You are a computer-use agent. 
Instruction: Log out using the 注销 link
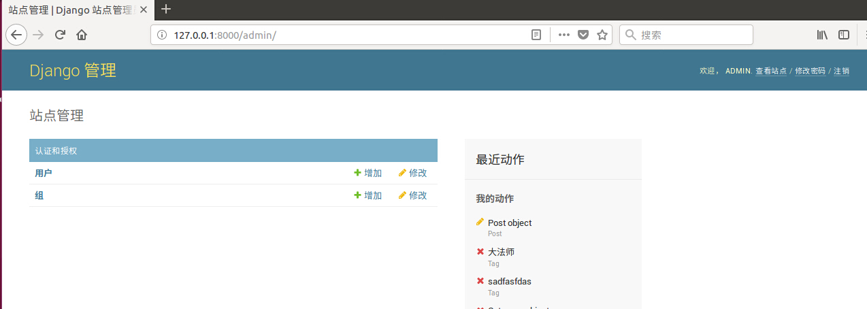point(841,71)
